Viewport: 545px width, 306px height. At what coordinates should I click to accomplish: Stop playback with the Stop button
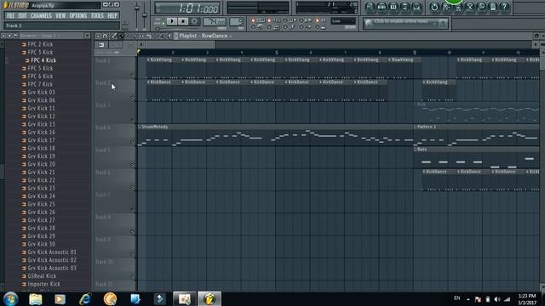183,21
